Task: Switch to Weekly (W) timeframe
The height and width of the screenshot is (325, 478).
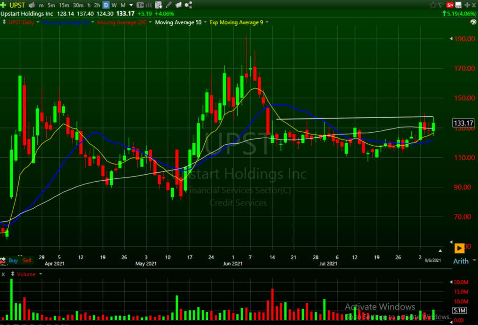Action: [114, 5]
